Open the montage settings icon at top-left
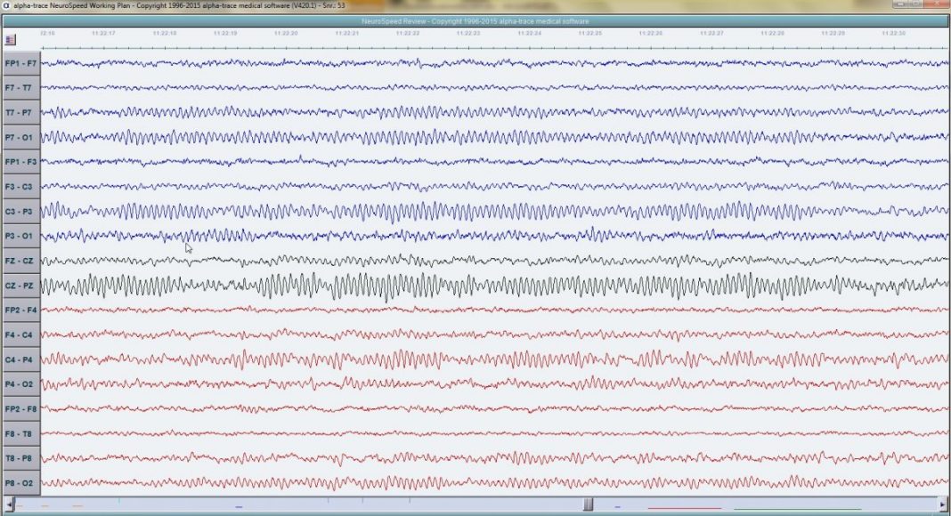The height and width of the screenshot is (516, 951). [11, 40]
